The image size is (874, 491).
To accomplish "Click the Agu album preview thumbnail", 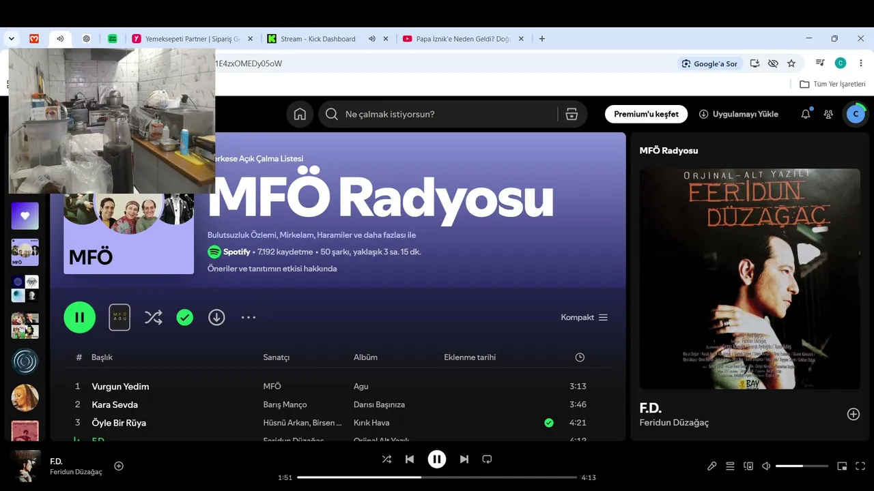I will (x=119, y=317).
